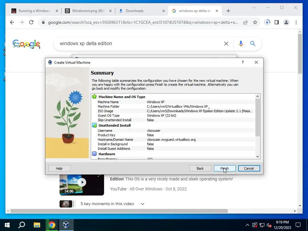This screenshot has width=308, height=231.
Task: Click Chrome forward navigation arrow
Action: pos(22,22)
